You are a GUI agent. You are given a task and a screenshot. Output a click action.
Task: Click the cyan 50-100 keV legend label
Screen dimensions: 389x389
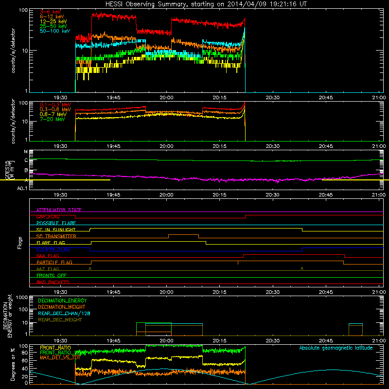(54, 31)
